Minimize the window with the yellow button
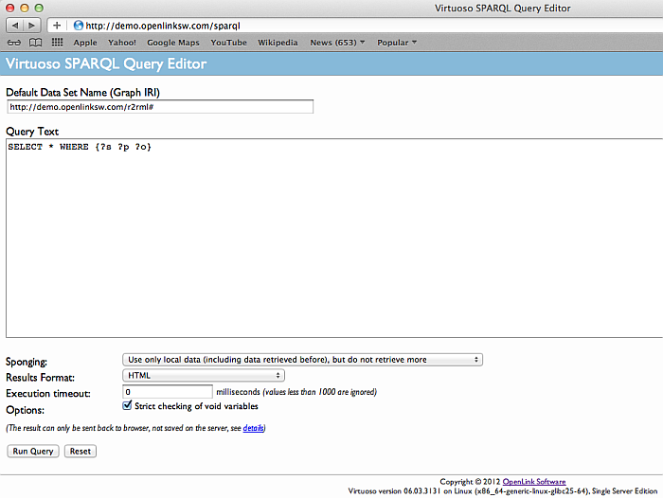663x498 pixels. click(25, 8)
